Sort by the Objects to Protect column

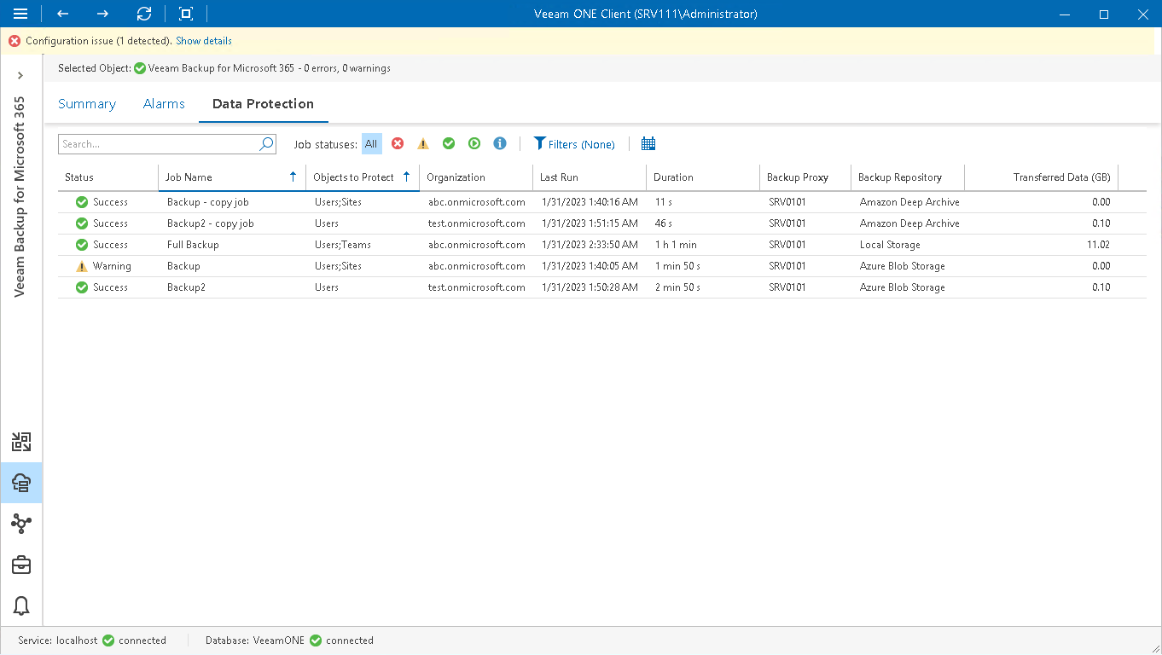click(406, 177)
